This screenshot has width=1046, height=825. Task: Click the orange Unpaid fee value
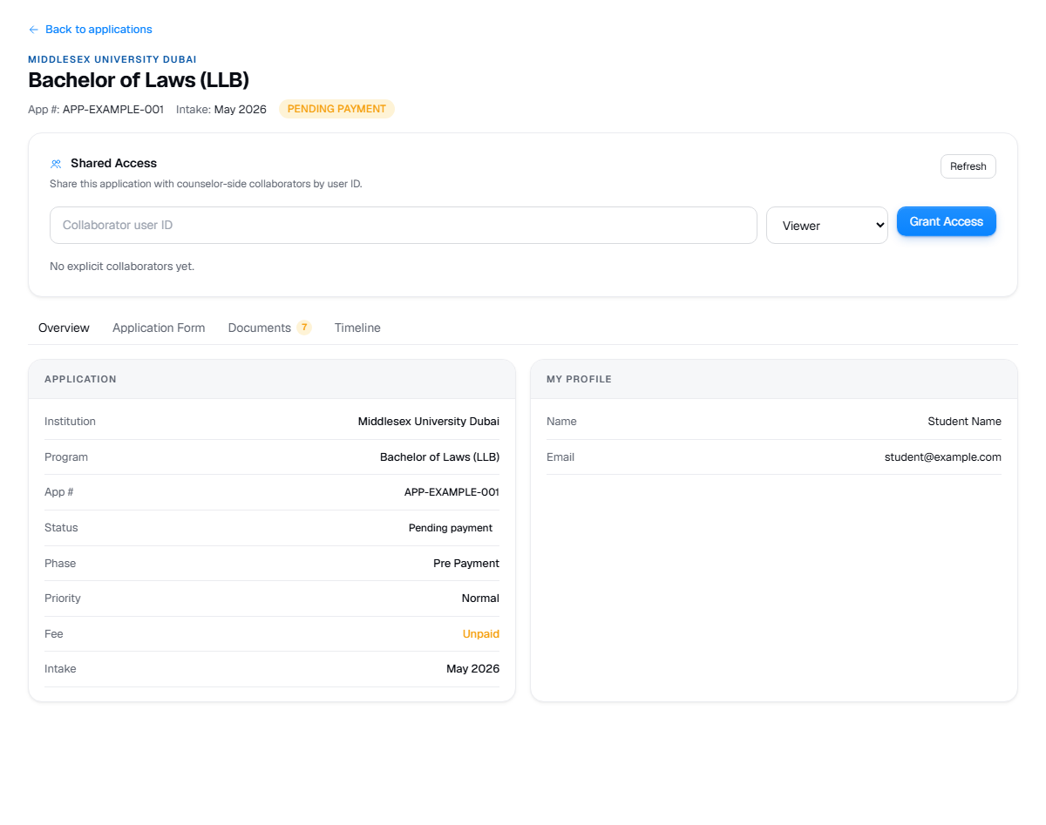pyautogui.click(x=481, y=634)
